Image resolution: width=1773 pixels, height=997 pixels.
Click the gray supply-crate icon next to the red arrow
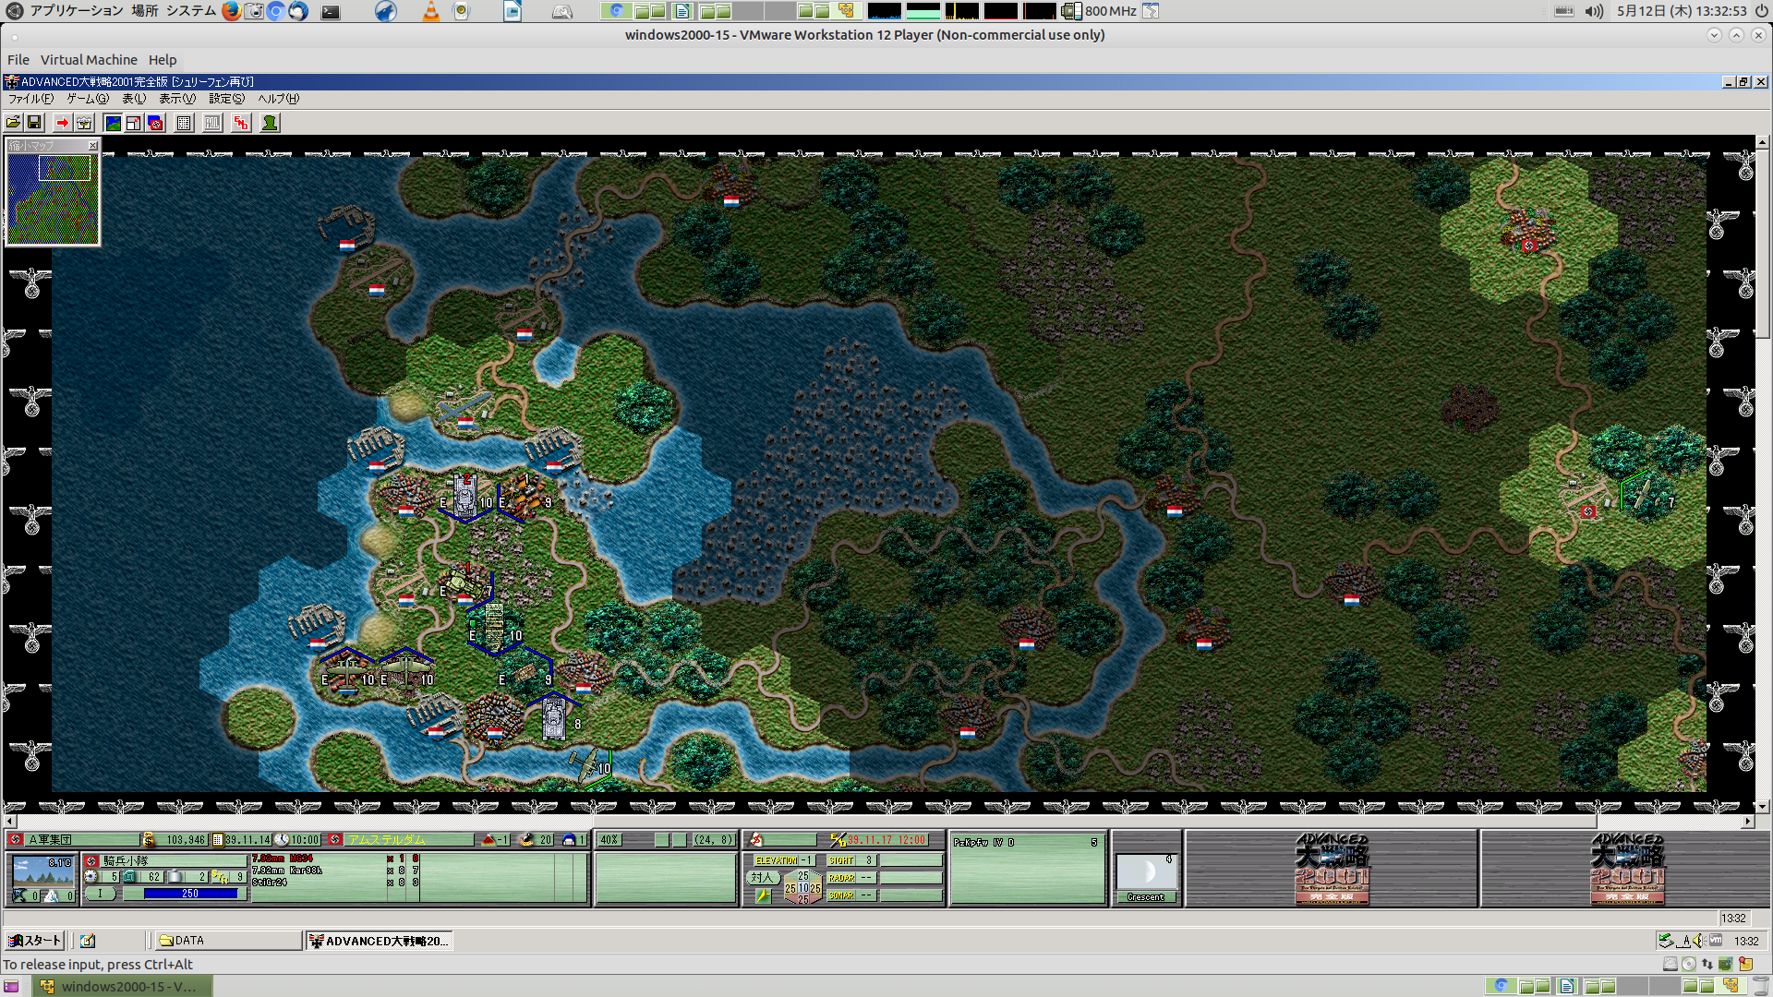(x=84, y=123)
